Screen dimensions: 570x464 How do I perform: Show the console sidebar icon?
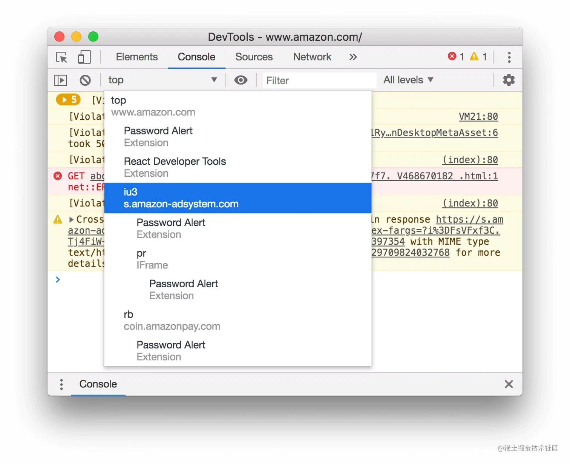(x=61, y=80)
